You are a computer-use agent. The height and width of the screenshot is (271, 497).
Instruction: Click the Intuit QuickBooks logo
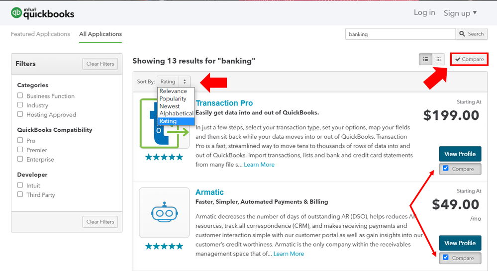pos(42,13)
